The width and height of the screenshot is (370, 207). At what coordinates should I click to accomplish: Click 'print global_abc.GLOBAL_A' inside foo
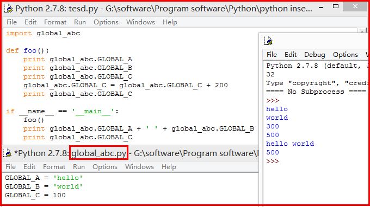pyautogui.click(x=78, y=59)
